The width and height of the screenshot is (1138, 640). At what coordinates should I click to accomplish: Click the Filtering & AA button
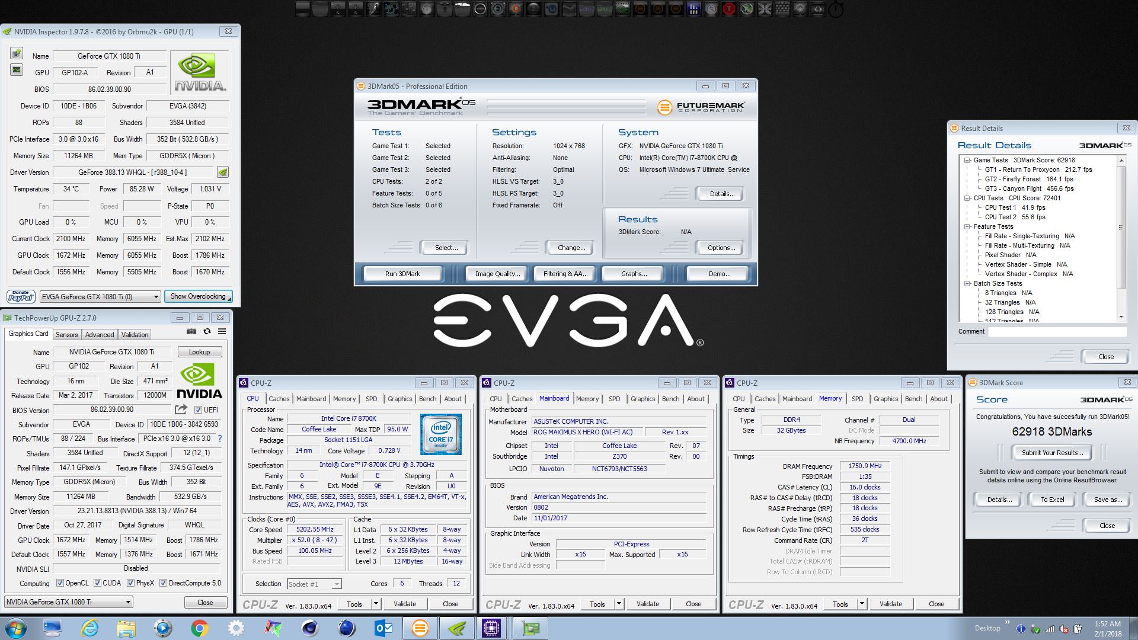565,274
